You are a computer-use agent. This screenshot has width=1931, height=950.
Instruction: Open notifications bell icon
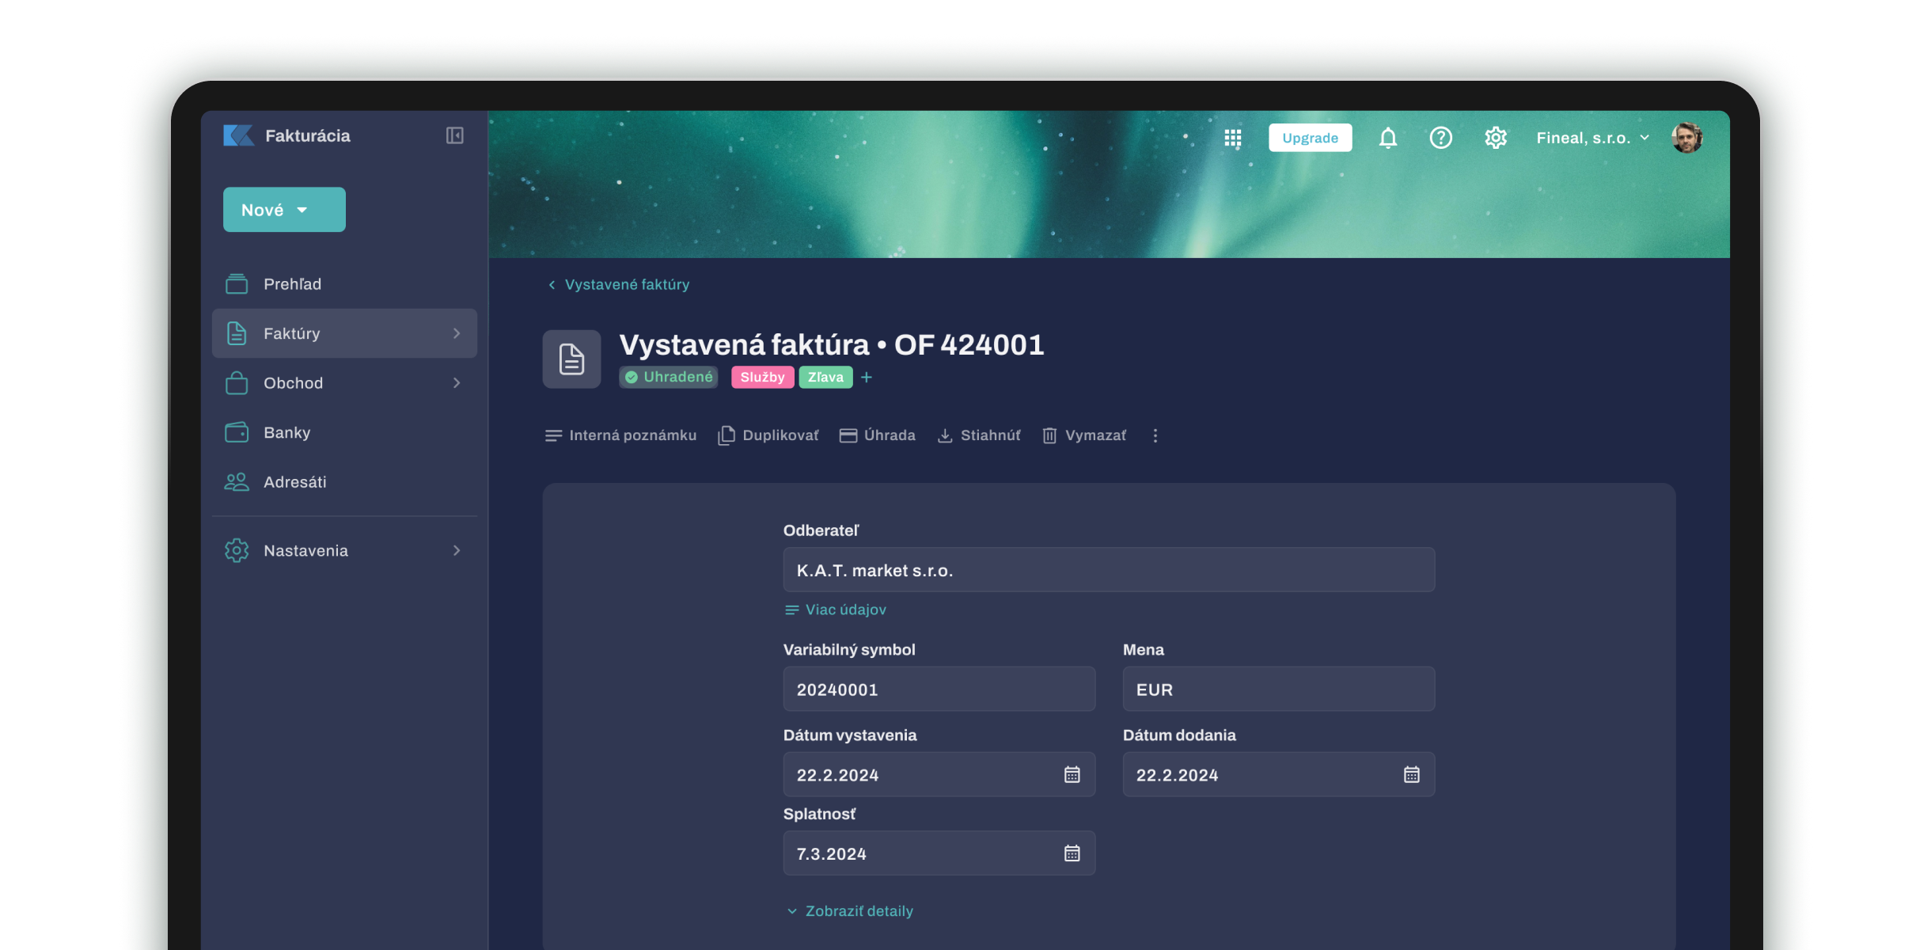point(1387,138)
